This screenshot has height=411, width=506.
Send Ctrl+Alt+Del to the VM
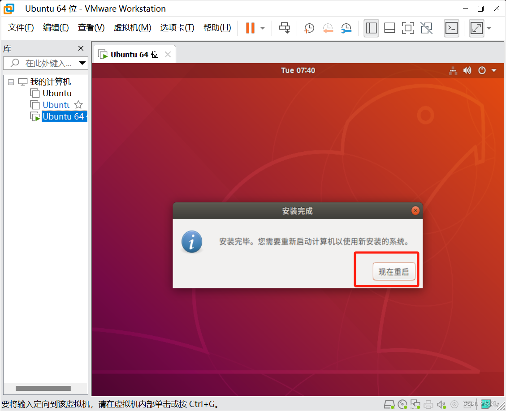[x=284, y=28]
